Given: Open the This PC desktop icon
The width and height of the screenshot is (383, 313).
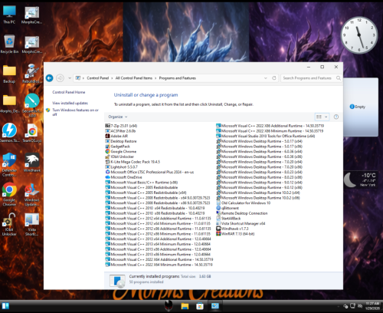Looking at the screenshot, I should coord(9,15).
